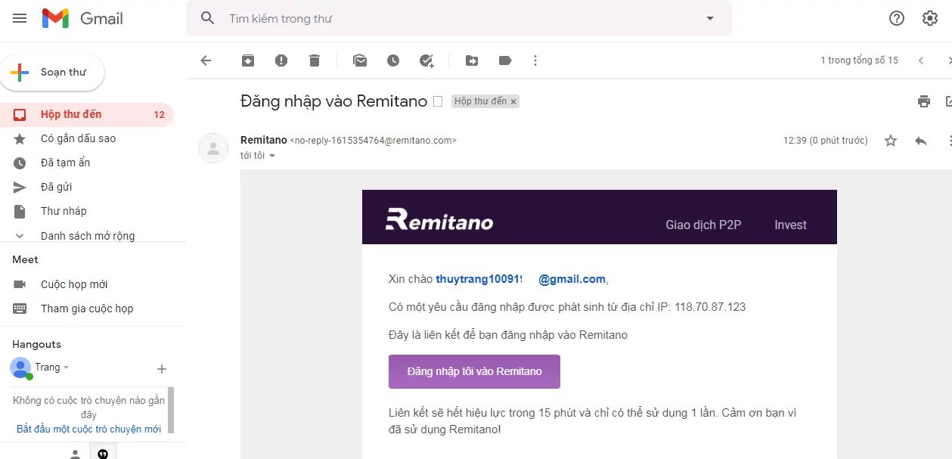Toggle the importance marker beside subject
Image resolution: width=952 pixels, height=459 pixels.
(438, 101)
